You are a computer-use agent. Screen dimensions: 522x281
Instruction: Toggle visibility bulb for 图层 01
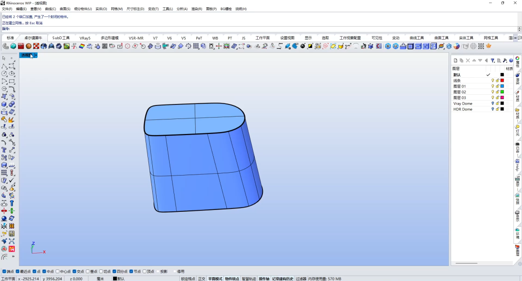pos(493,86)
